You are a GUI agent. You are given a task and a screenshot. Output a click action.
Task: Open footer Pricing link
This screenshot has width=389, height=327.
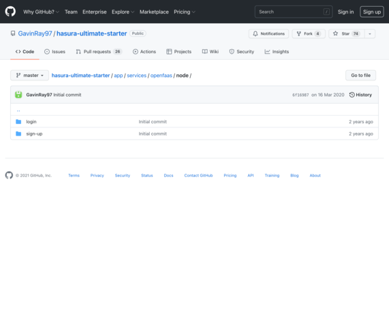click(x=230, y=175)
